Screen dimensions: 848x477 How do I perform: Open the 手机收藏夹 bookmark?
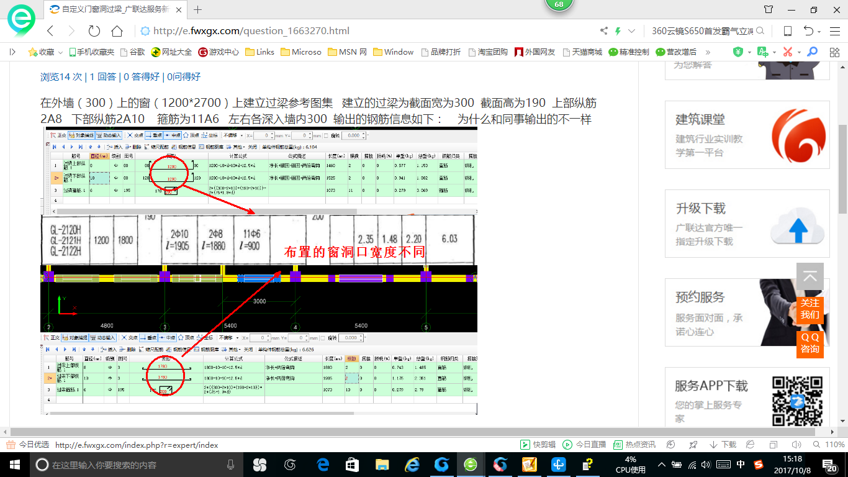92,52
